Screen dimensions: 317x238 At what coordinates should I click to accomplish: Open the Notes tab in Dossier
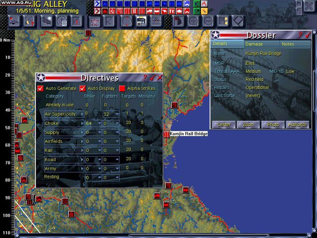(288, 44)
